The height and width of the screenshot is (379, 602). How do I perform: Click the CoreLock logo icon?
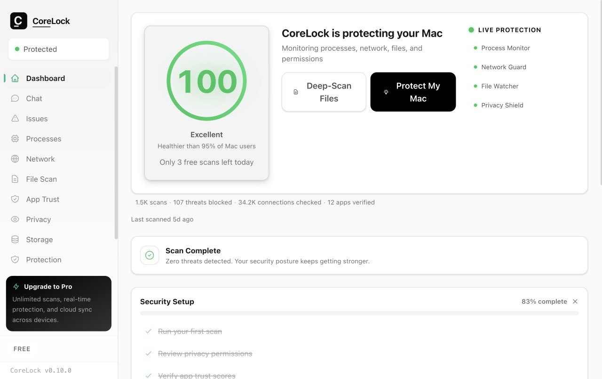(19, 21)
